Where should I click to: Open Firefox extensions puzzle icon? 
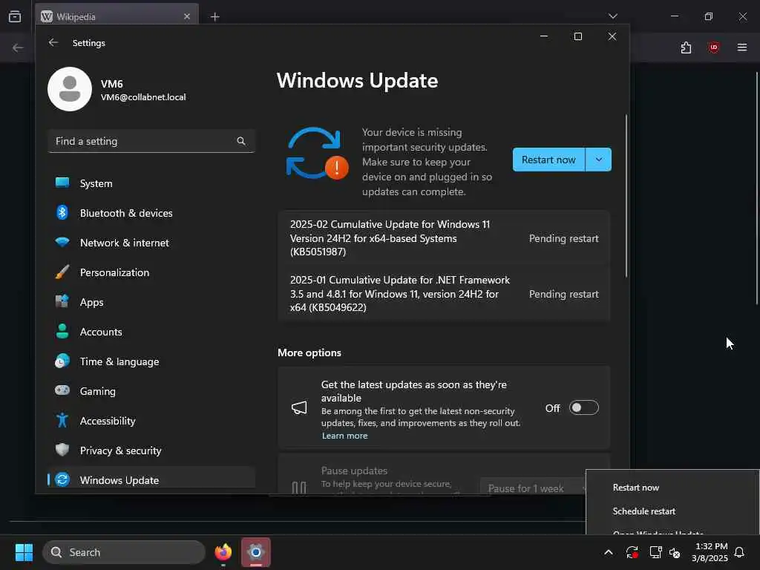coord(686,47)
